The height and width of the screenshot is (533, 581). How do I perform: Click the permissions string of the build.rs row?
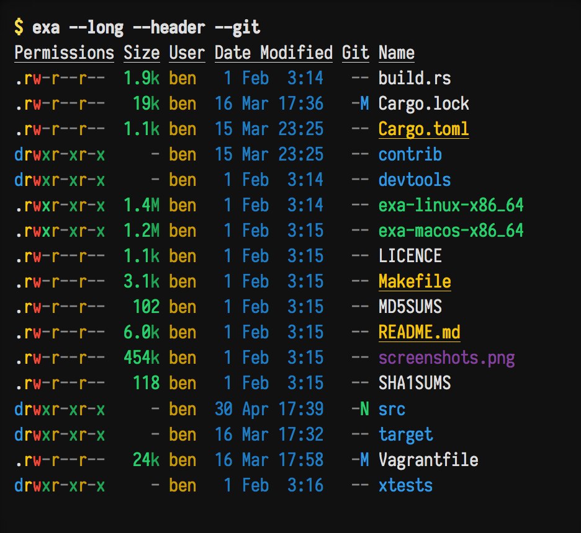pos(60,79)
